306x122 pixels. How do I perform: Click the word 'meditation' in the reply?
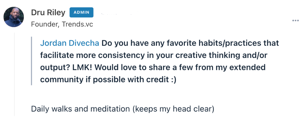click(110, 109)
